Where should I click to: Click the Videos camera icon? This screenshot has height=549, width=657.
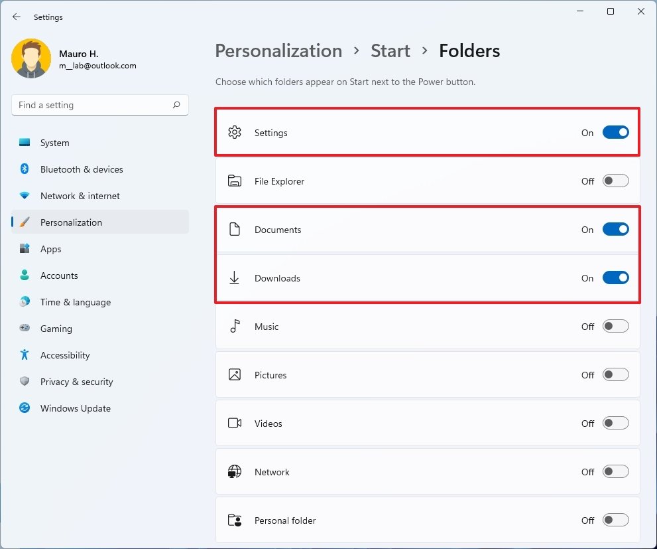pos(234,423)
